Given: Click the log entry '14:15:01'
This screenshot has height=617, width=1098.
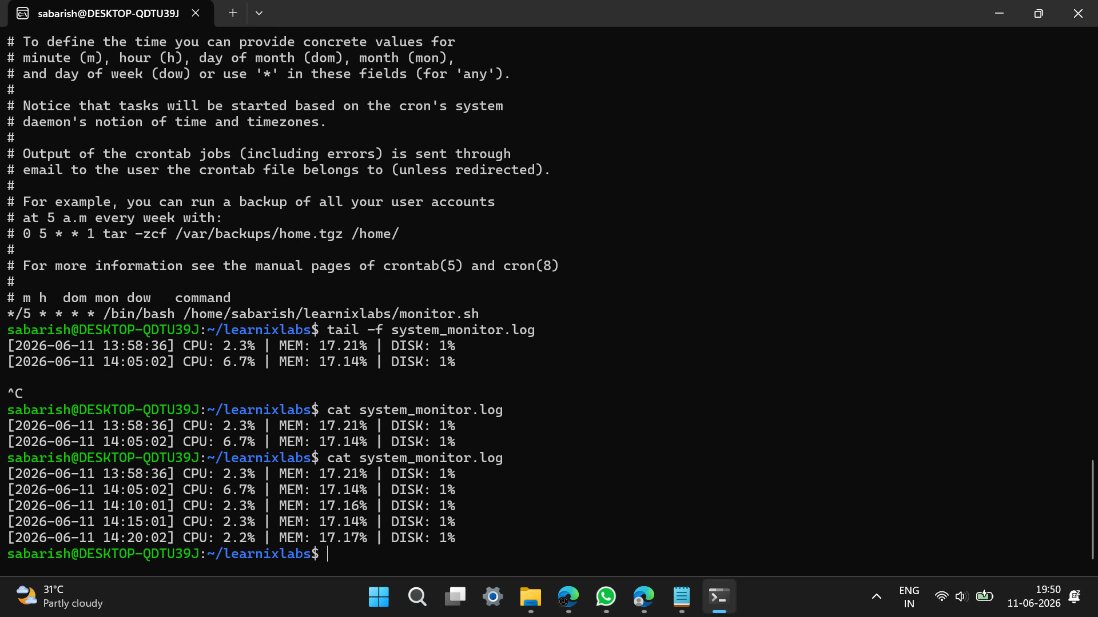Looking at the screenshot, I should (x=231, y=522).
